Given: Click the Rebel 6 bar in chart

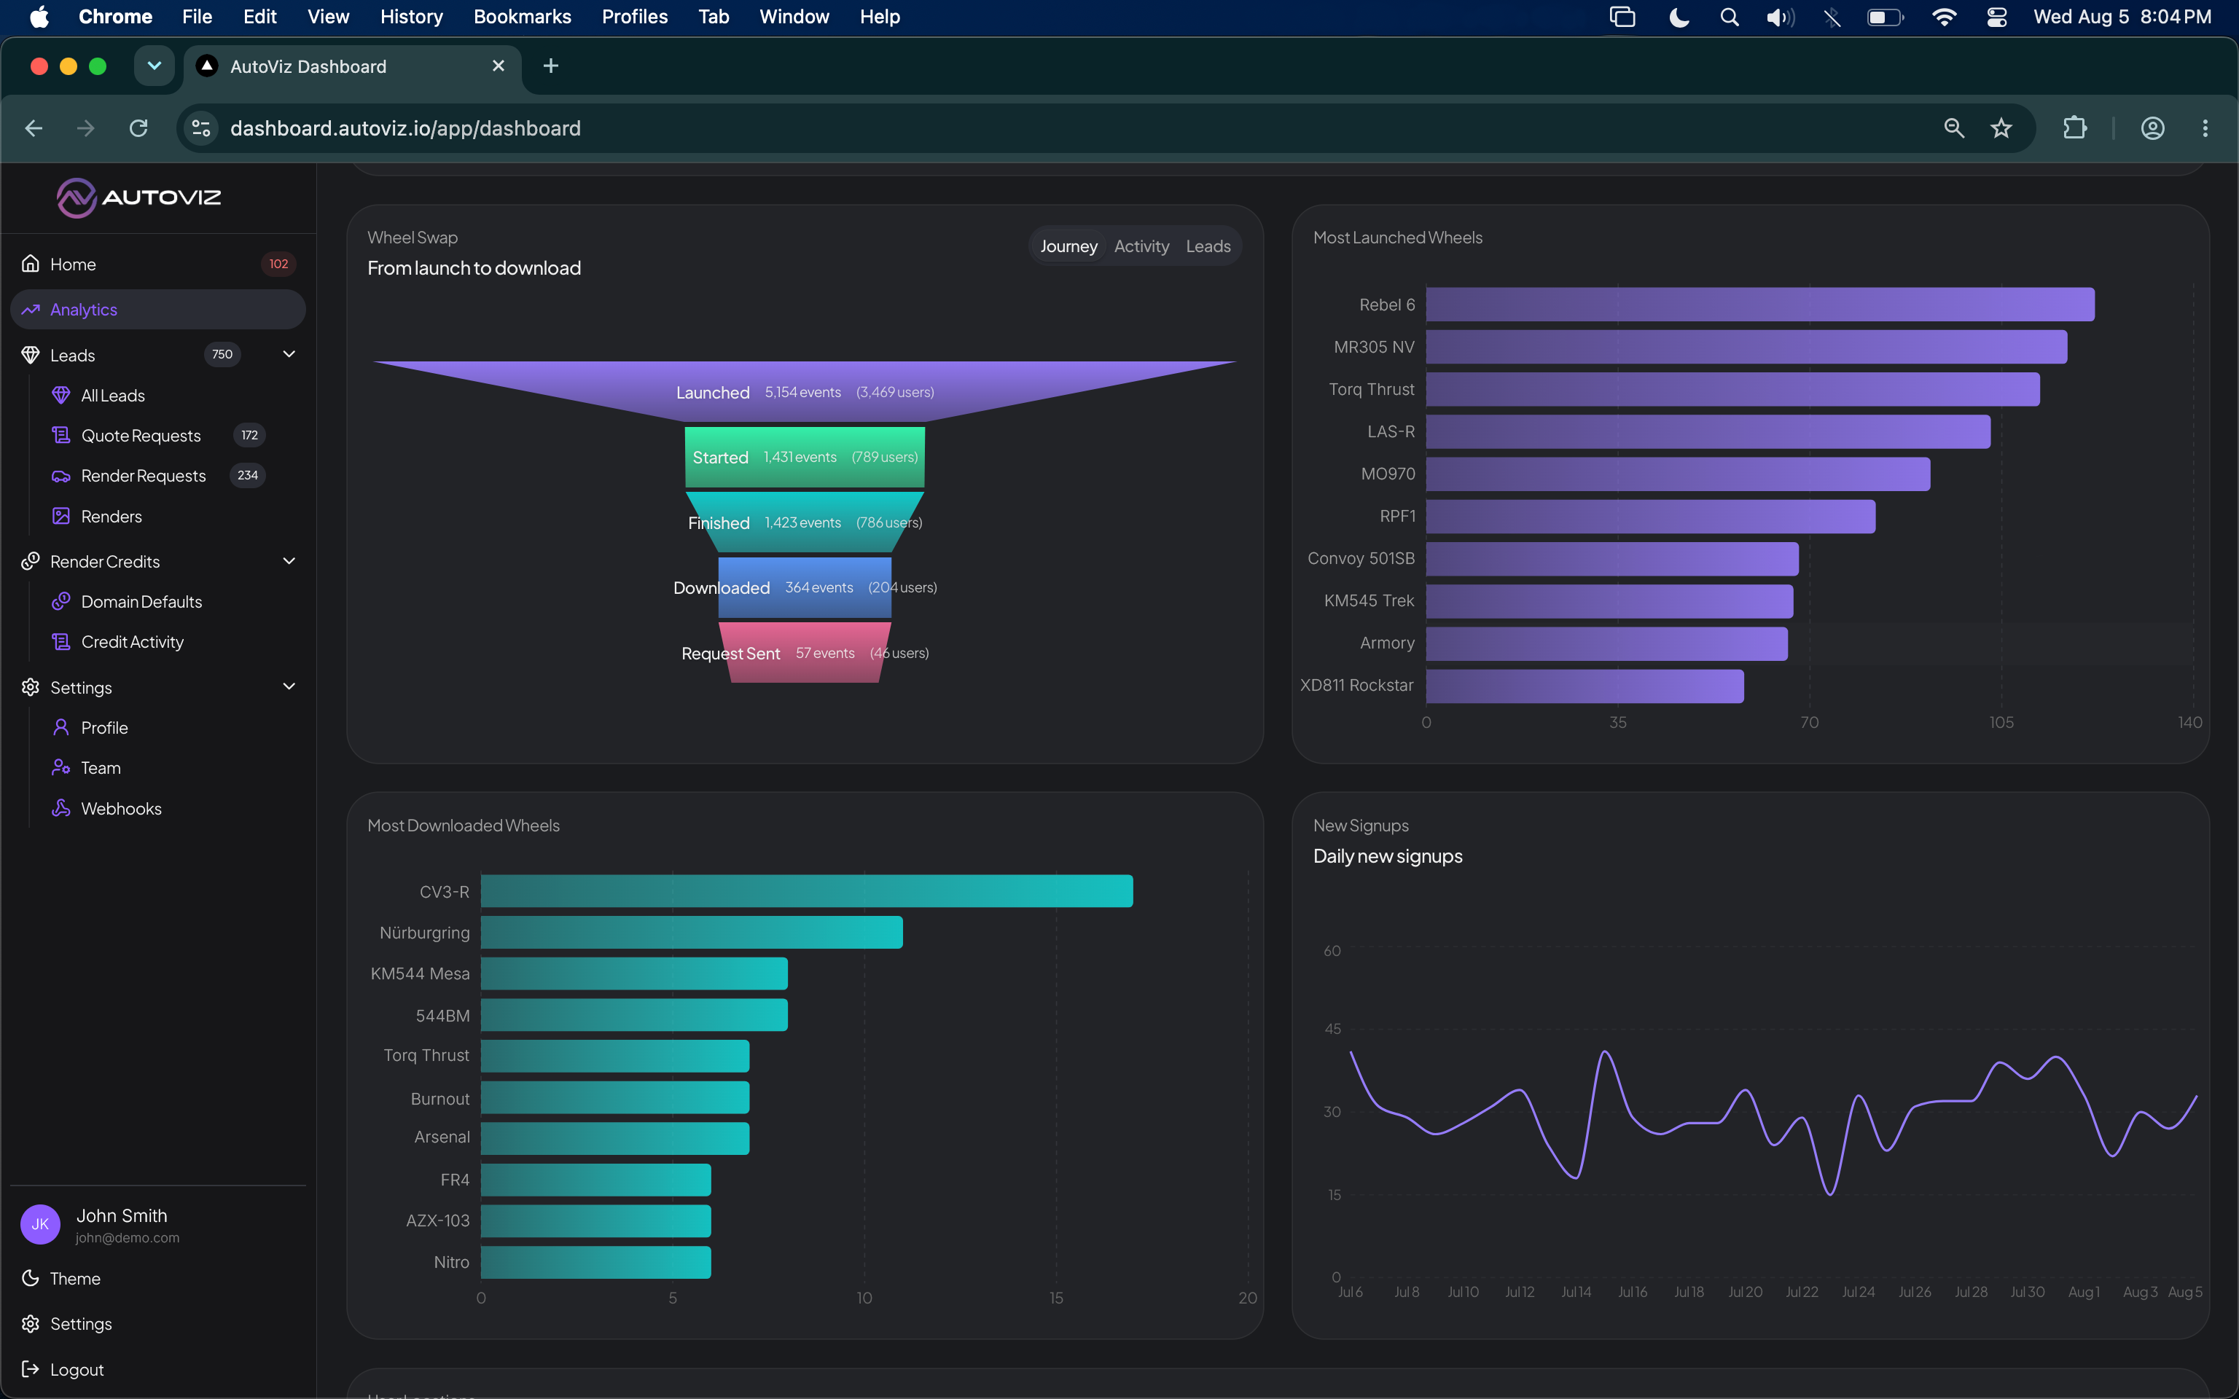Looking at the screenshot, I should coord(1759,305).
